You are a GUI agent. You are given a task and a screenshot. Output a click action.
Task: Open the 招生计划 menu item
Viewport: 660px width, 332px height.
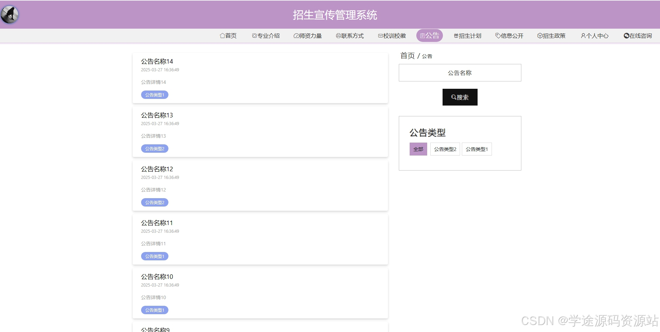[x=468, y=36]
